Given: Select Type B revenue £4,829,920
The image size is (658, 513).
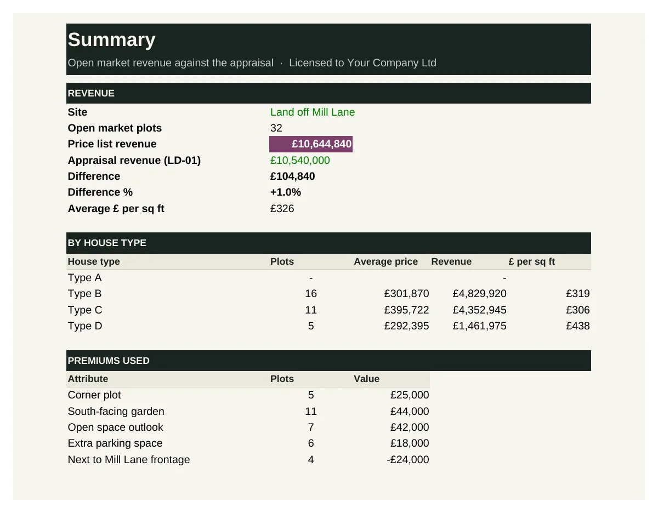Looking at the screenshot, I should [x=480, y=294].
